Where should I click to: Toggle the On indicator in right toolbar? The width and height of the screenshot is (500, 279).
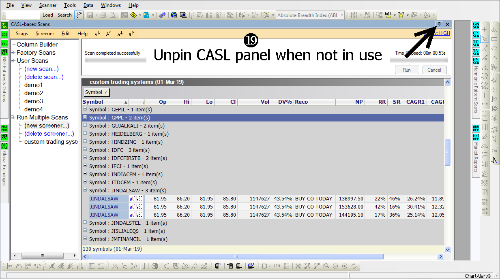pos(494,151)
